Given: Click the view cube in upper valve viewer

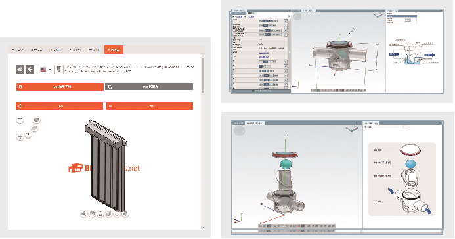Looking at the screenshot, I should click(x=378, y=16).
